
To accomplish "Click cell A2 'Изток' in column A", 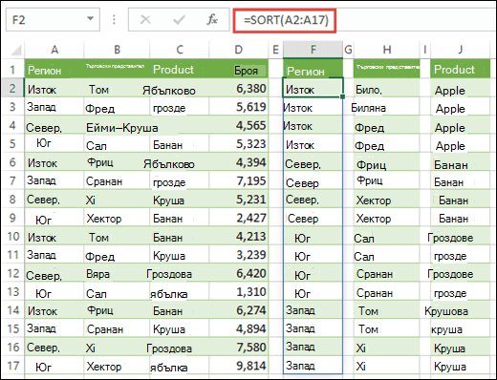I will [54, 88].
